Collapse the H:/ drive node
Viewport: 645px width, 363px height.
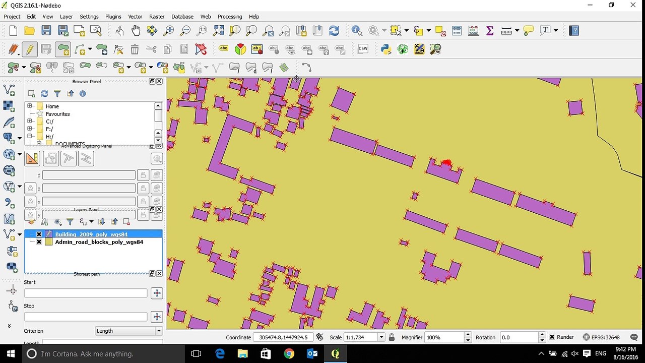click(x=30, y=137)
